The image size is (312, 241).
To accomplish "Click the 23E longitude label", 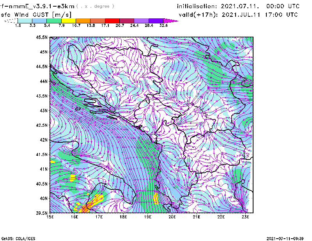I will coord(245,217).
